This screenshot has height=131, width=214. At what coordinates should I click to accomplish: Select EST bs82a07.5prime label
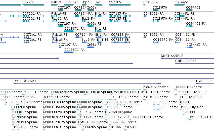coord(156,87)
